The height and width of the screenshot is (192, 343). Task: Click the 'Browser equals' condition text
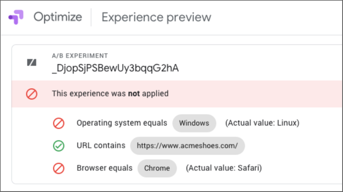[104, 168]
